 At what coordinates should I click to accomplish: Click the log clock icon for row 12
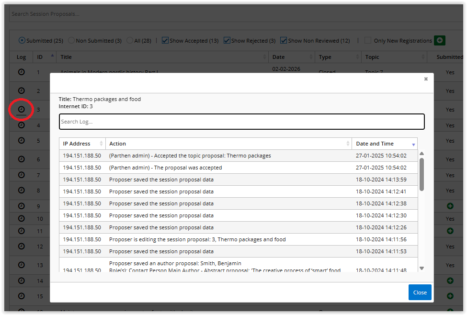21,246
